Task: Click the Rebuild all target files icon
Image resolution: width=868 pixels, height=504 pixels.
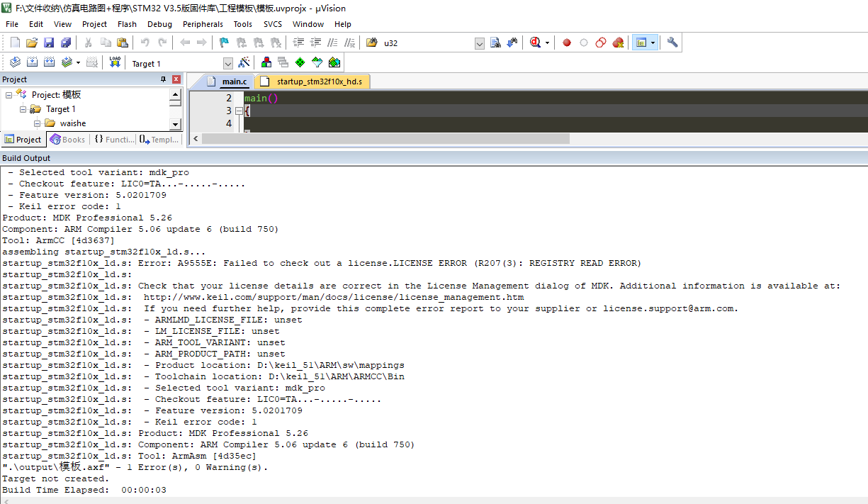Action: (49, 63)
